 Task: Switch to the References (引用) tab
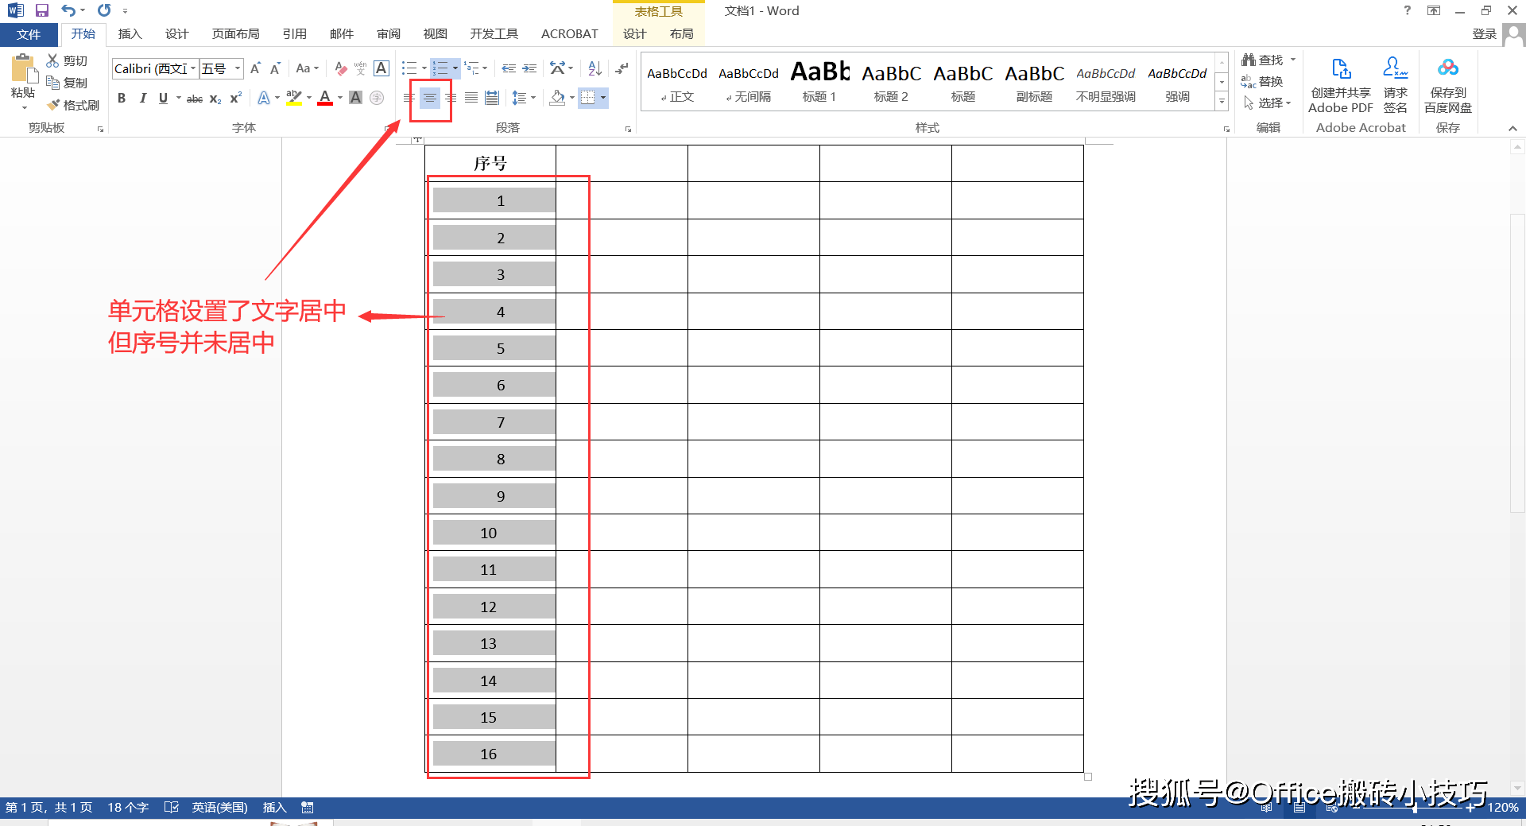[x=294, y=33]
